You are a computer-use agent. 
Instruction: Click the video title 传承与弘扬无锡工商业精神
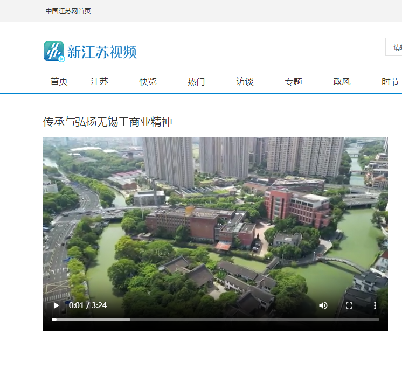click(108, 122)
